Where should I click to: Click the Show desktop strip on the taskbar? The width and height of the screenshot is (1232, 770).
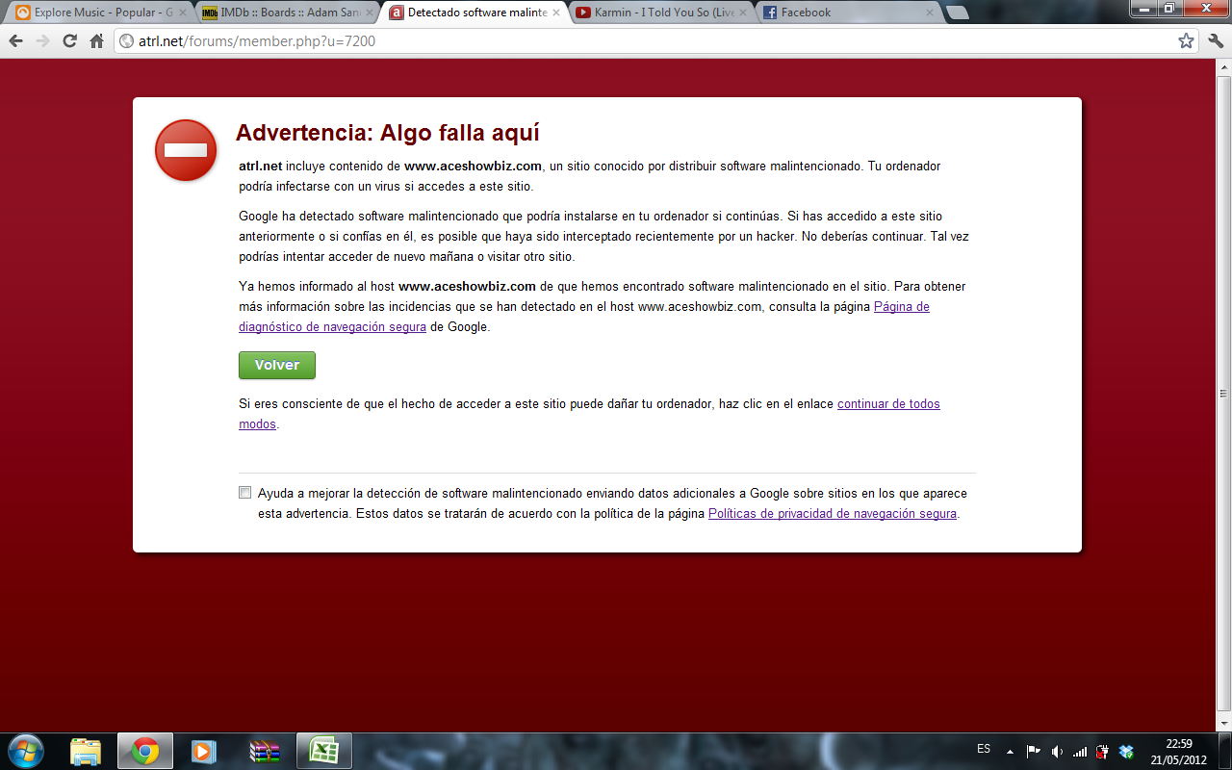point(1225,751)
